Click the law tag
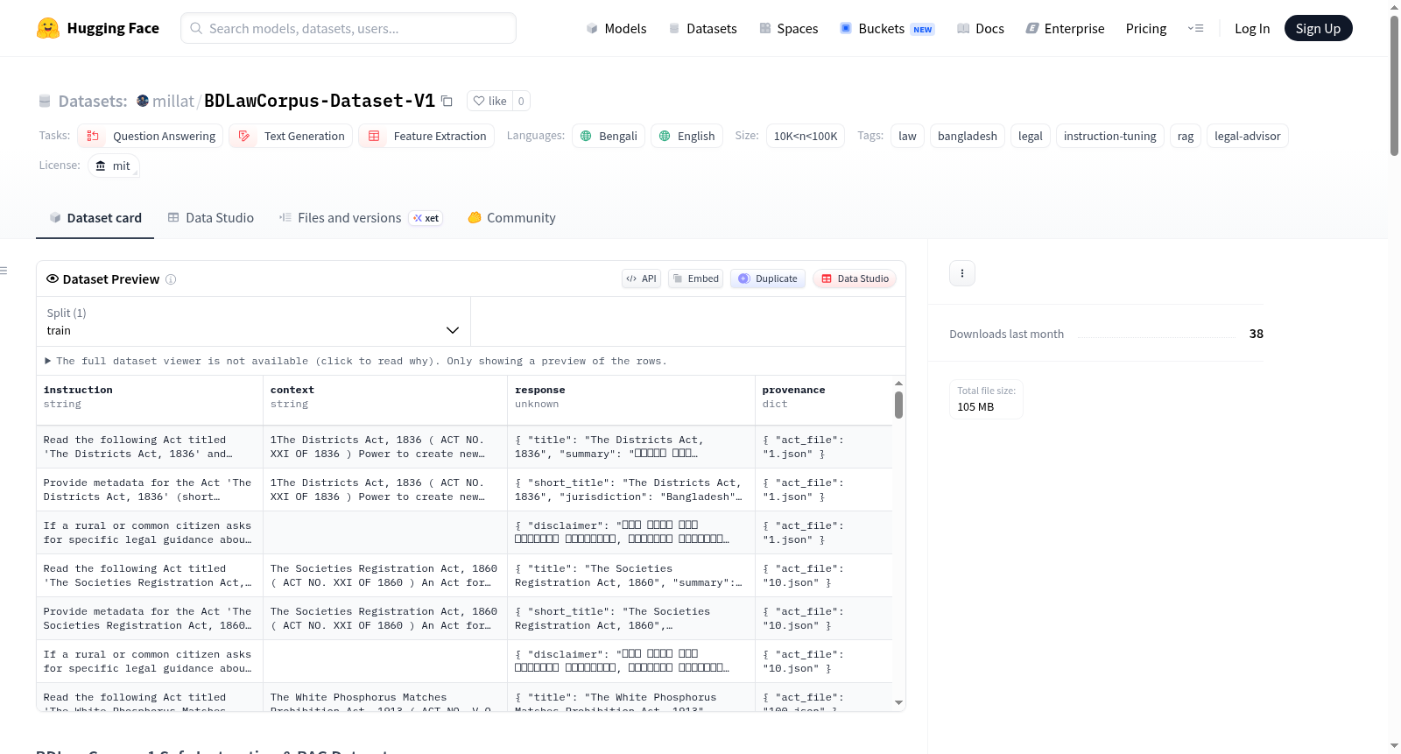Screen dimensions: 1401x754 (907, 136)
